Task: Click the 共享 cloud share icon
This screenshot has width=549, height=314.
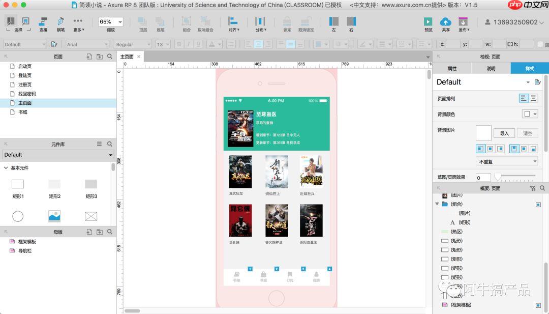Action: coord(445,22)
